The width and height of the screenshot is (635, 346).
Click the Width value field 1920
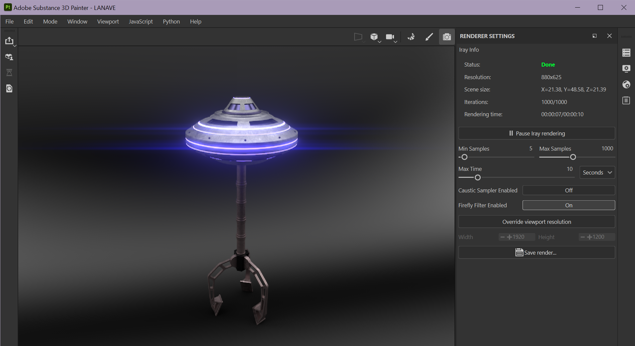tap(518, 237)
